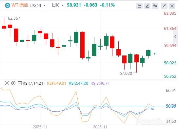
Task: Collapse chart with shrink arrows icon
Action: (x=164, y=6)
